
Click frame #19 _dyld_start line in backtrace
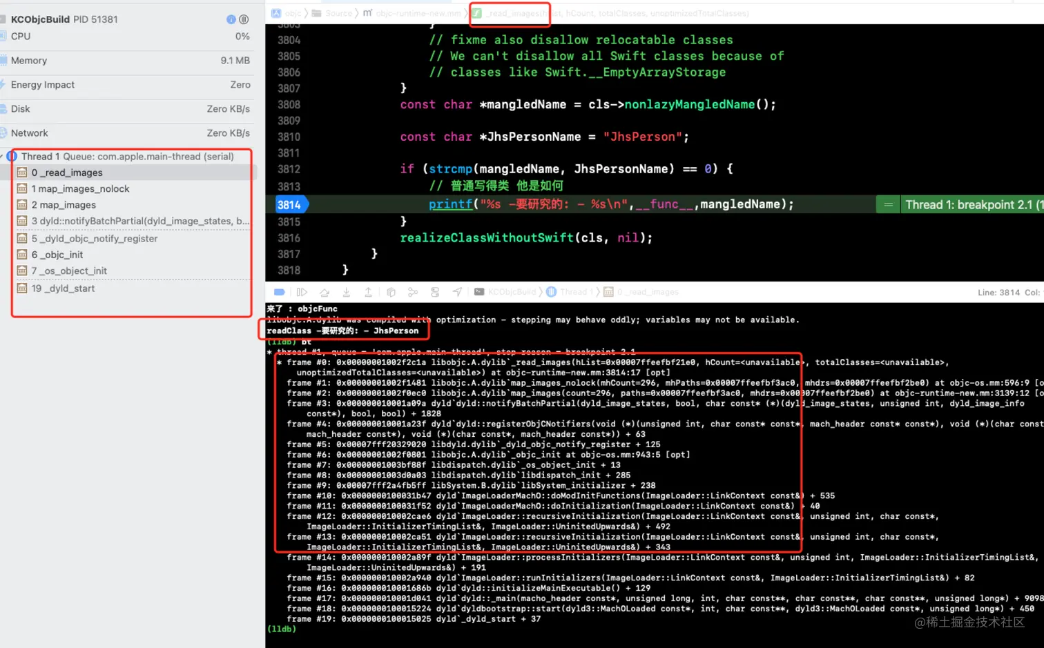[x=414, y=619]
